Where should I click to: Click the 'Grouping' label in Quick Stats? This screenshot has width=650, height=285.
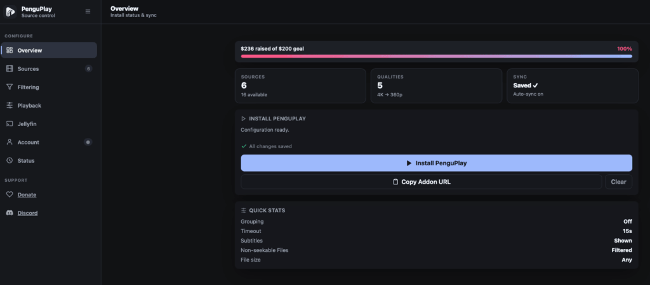(252, 221)
